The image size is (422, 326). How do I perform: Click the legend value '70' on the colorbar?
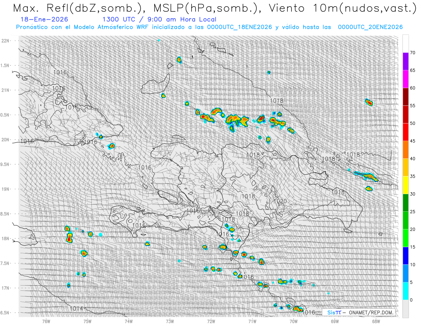(413, 53)
